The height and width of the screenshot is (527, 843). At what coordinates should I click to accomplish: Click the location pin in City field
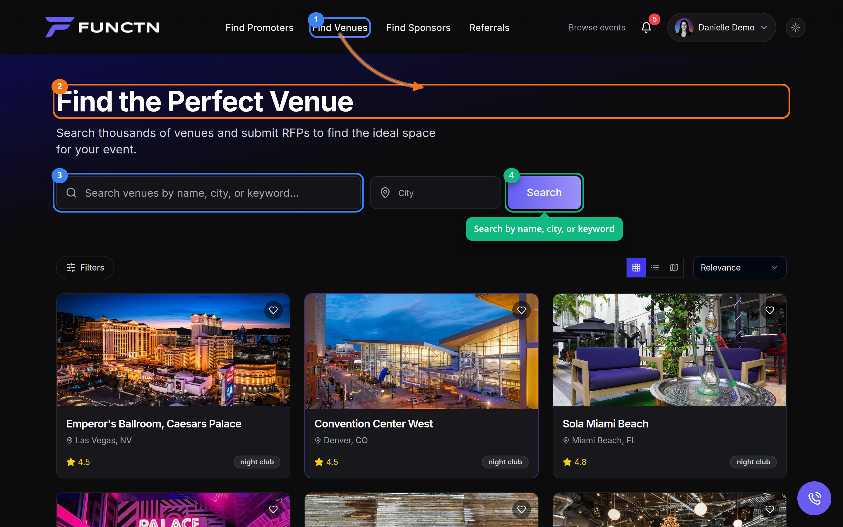[x=385, y=193]
